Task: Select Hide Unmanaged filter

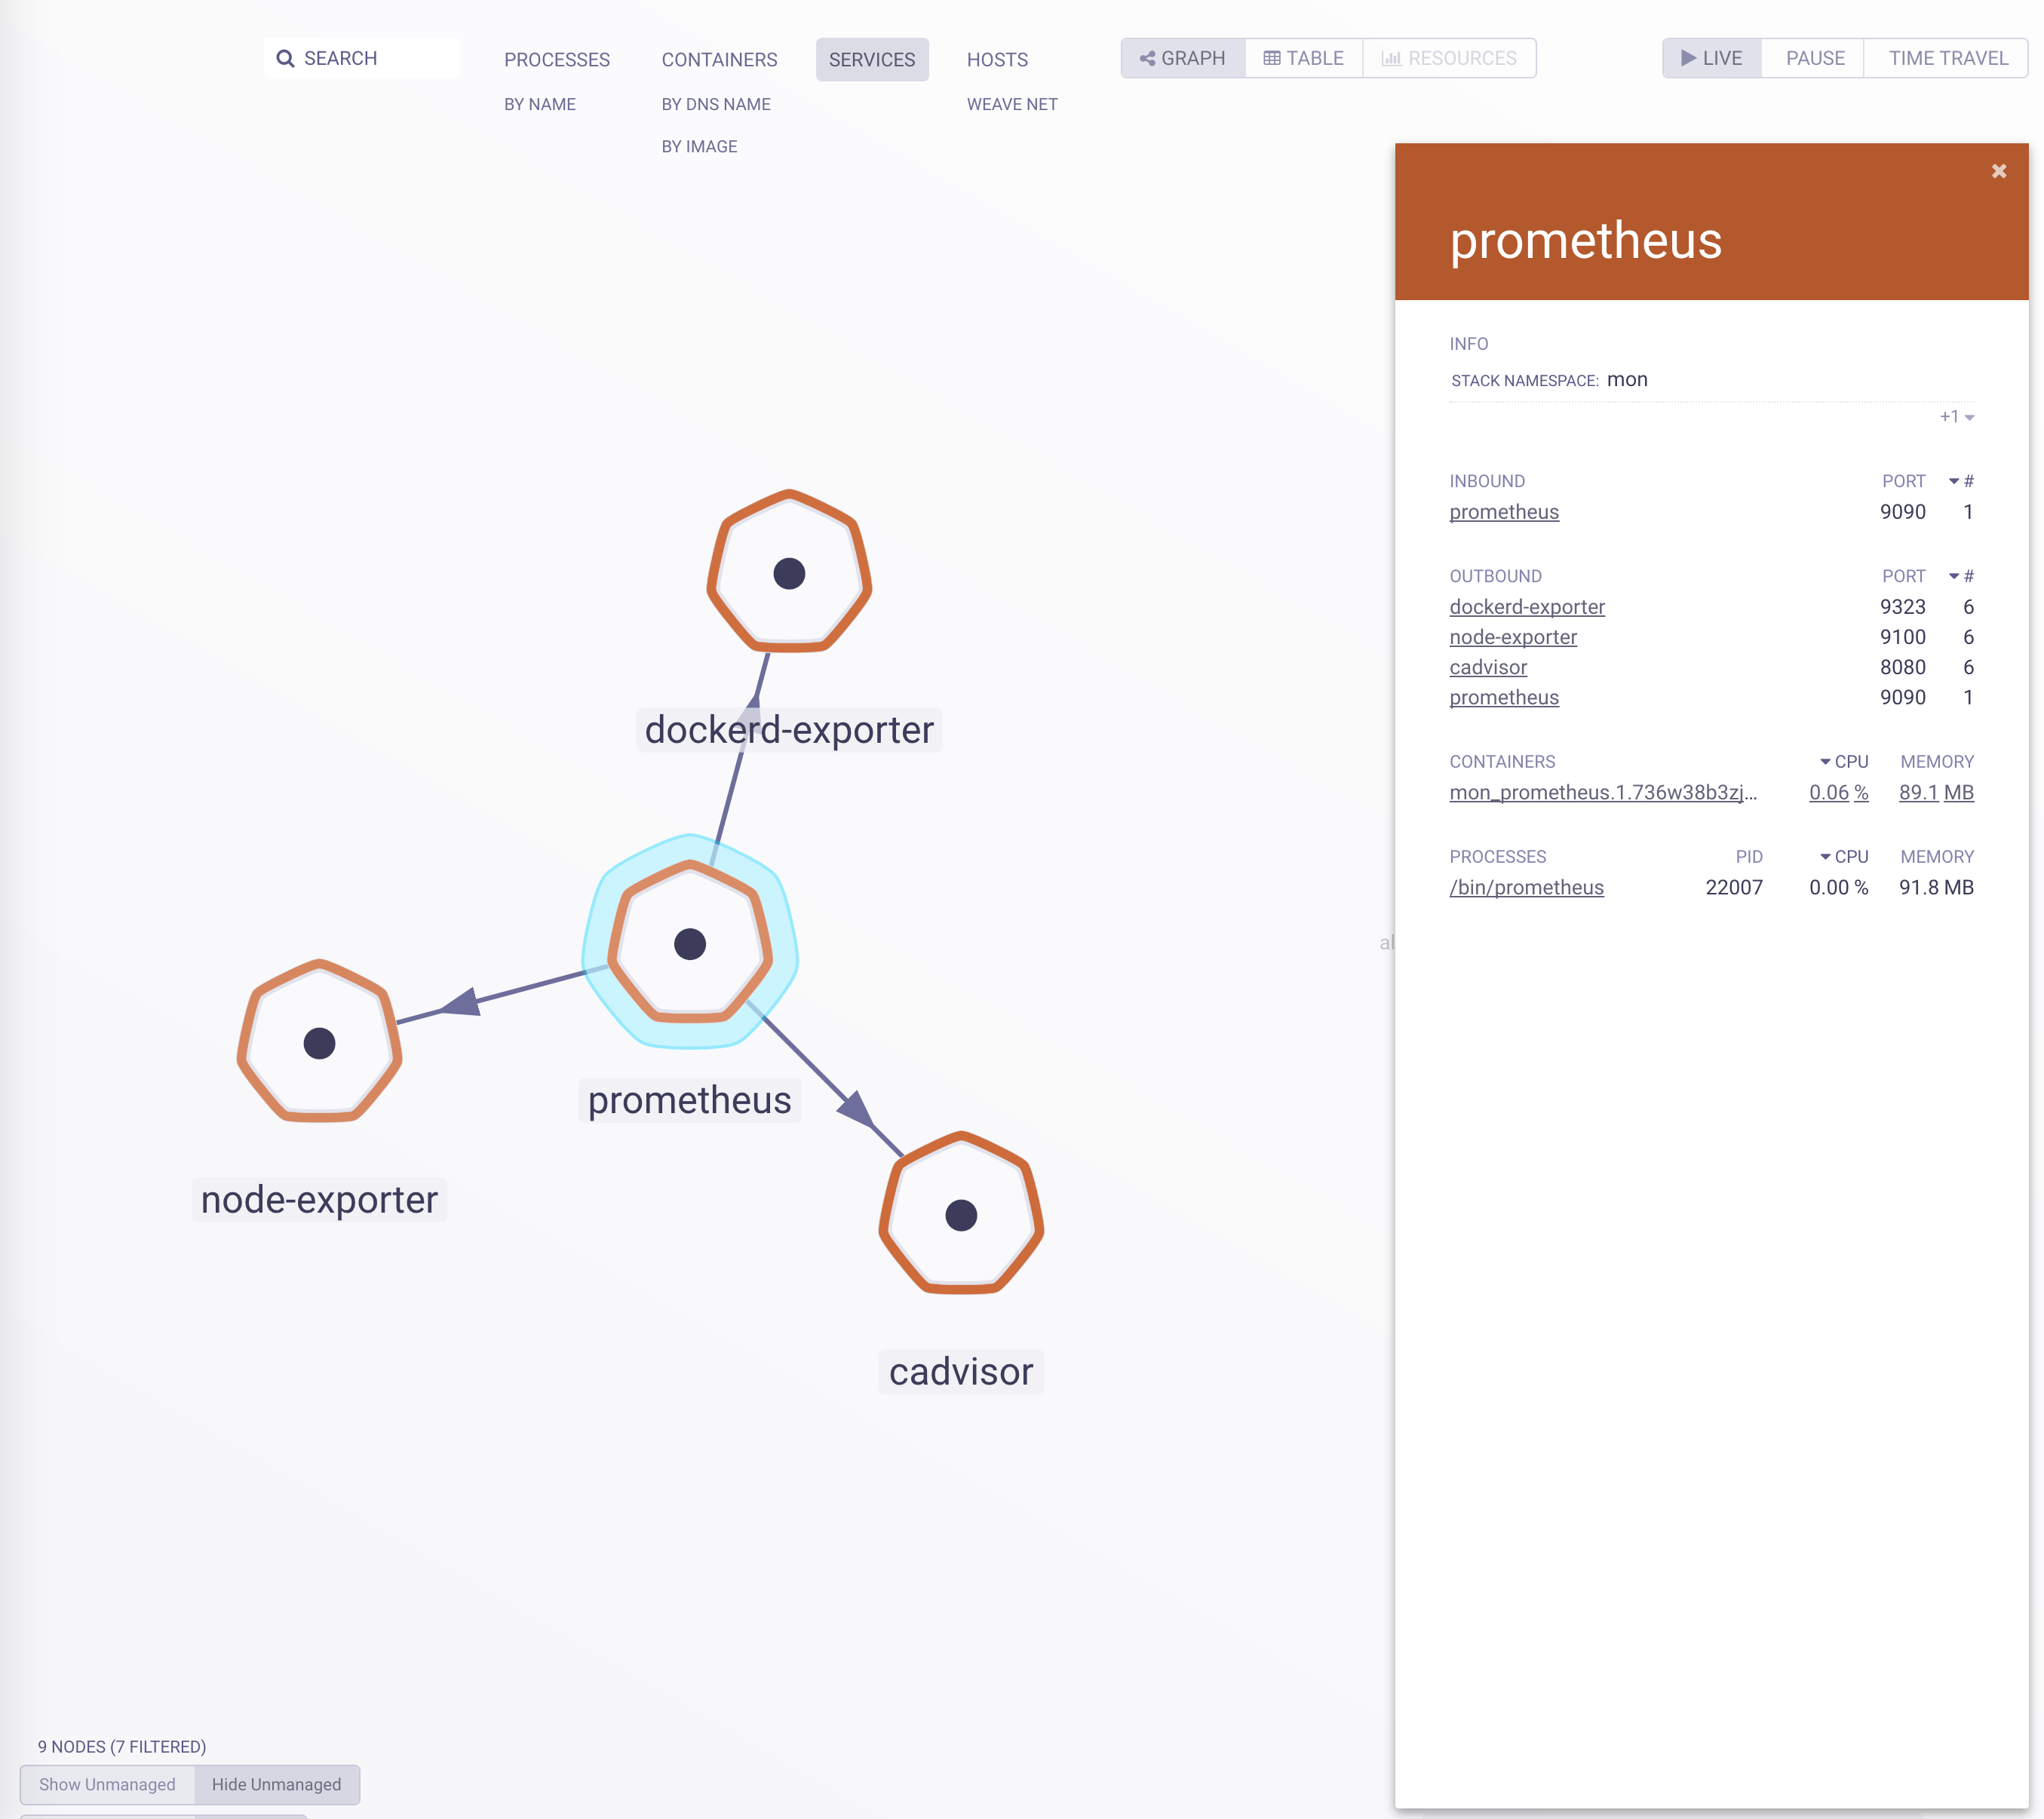Action: coord(276,1784)
